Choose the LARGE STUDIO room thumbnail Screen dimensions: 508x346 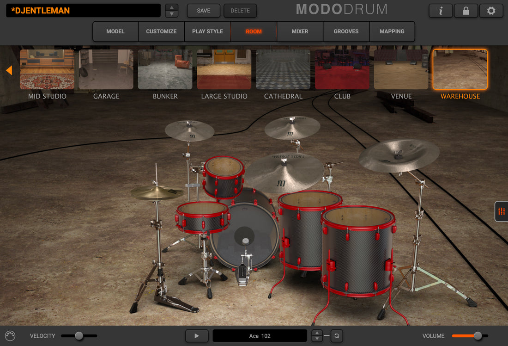click(224, 69)
